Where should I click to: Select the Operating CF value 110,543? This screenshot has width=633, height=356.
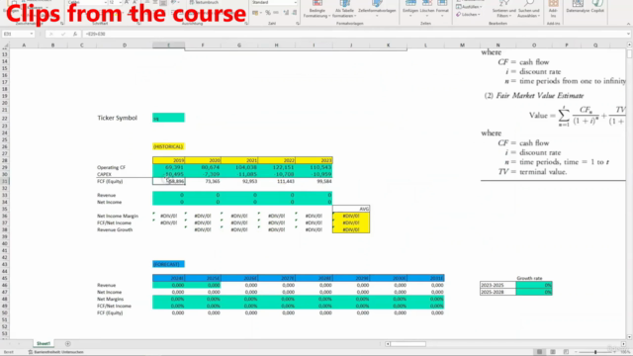coord(314,167)
